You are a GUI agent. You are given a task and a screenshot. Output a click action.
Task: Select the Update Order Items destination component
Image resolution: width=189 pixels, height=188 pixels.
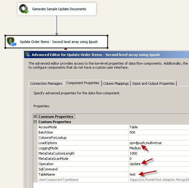[x=56, y=42]
